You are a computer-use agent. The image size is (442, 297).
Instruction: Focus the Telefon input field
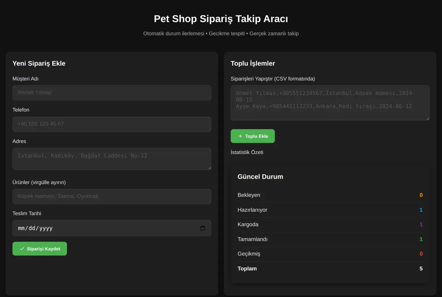(x=112, y=124)
